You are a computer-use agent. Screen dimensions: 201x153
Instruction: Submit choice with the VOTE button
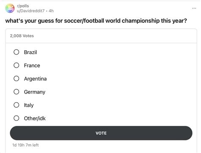click(101, 133)
